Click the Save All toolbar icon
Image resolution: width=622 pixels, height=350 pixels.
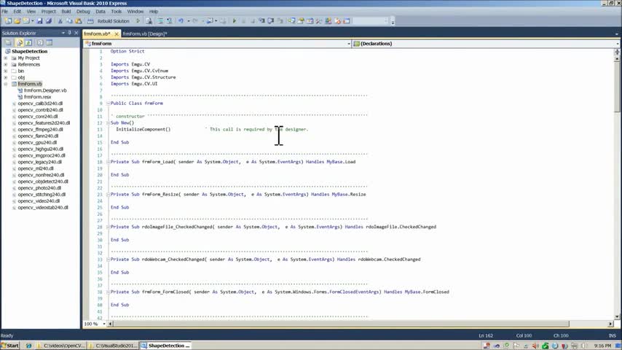(49, 21)
